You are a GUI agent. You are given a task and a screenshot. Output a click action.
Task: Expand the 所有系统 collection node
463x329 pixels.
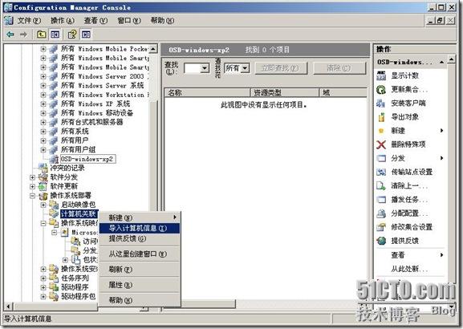(43, 132)
